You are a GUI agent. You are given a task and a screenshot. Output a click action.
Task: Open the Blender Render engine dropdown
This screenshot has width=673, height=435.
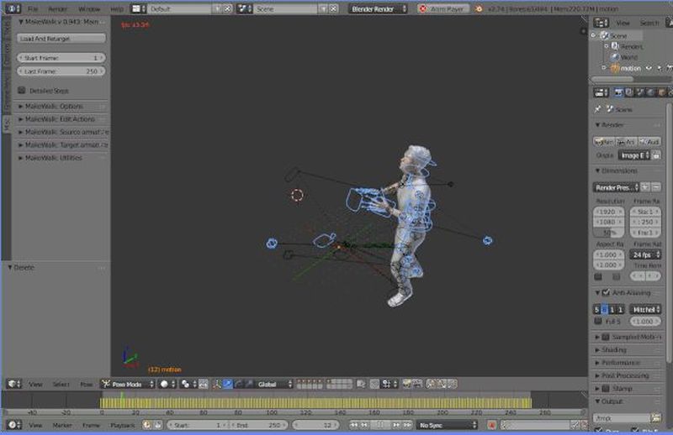click(x=378, y=8)
